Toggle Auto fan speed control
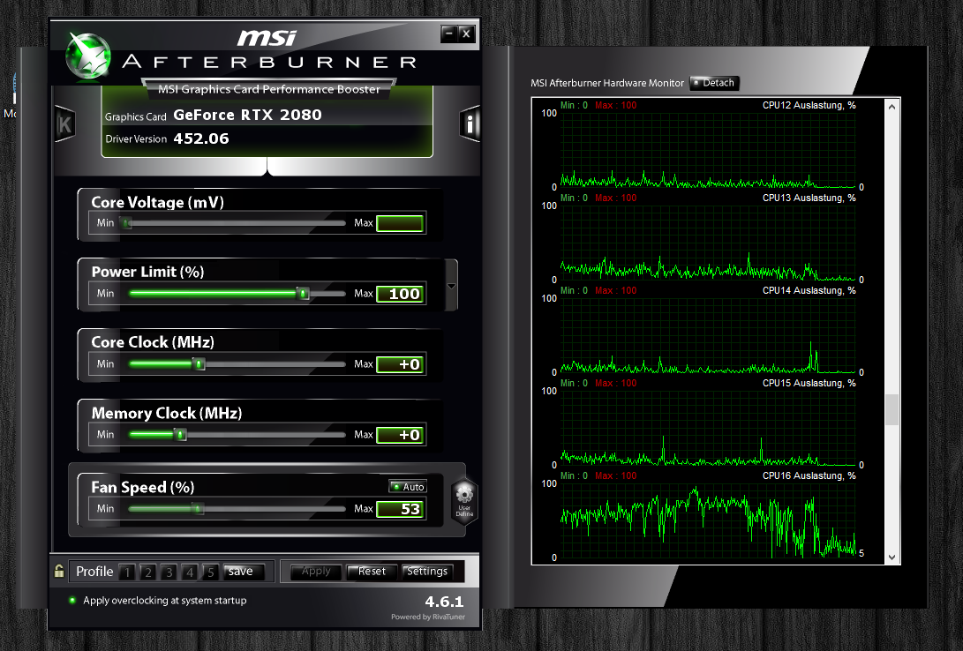Image resolution: width=963 pixels, height=651 pixels. tap(408, 487)
